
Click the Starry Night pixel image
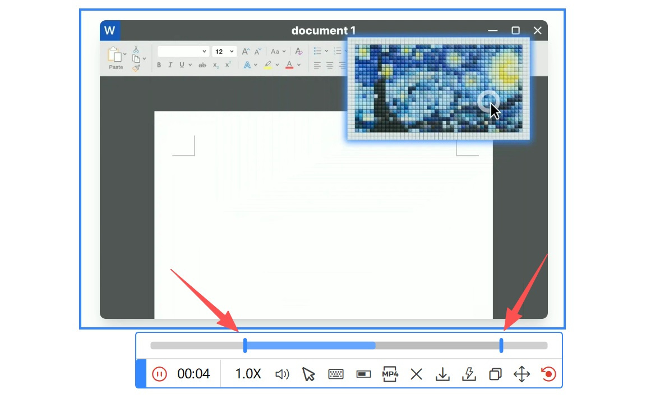point(438,88)
